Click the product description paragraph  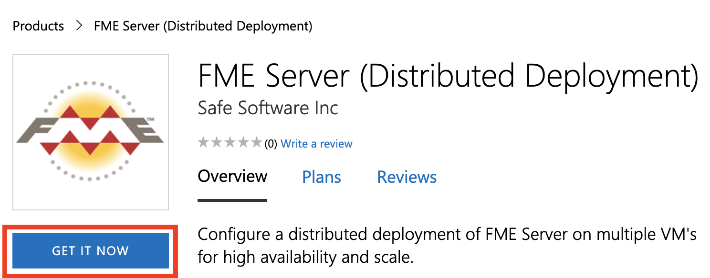pyautogui.click(x=447, y=246)
